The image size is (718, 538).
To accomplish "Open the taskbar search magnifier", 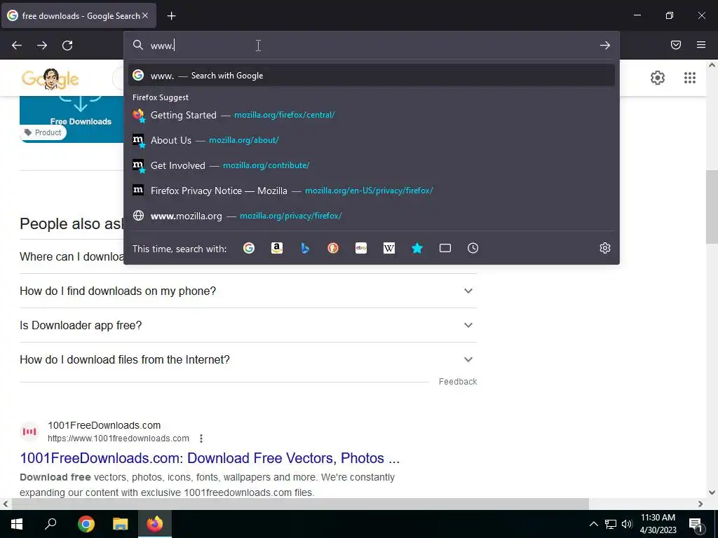I will [x=50, y=524].
